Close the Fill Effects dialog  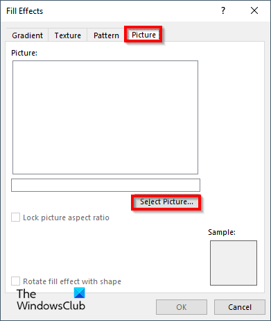(254, 10)
